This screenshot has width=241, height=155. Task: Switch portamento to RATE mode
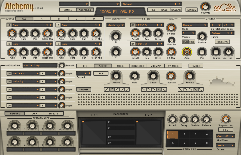(185, 42)
